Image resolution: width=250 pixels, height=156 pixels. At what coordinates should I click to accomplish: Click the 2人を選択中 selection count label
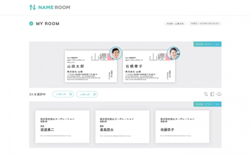coord(37,94)
